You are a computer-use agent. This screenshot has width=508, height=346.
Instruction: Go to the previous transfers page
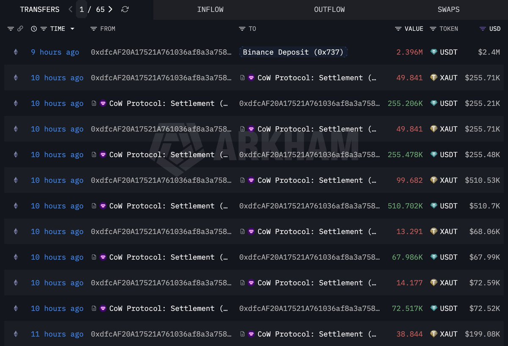point(70,9)
